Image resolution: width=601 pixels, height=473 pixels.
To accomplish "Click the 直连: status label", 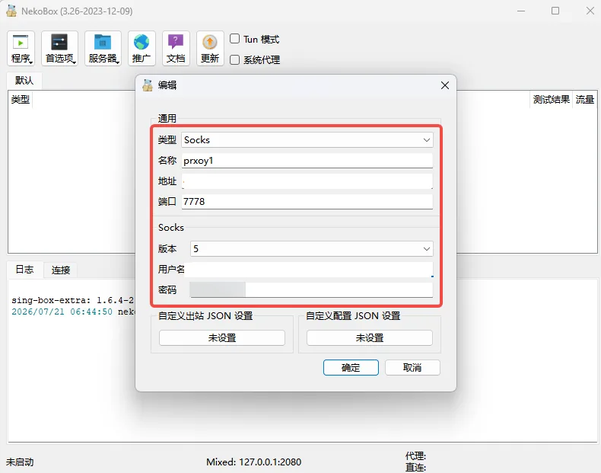I will (x=415, y=467).
